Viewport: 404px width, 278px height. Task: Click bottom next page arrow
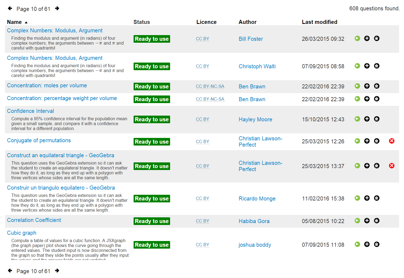[x=57, y=271]
